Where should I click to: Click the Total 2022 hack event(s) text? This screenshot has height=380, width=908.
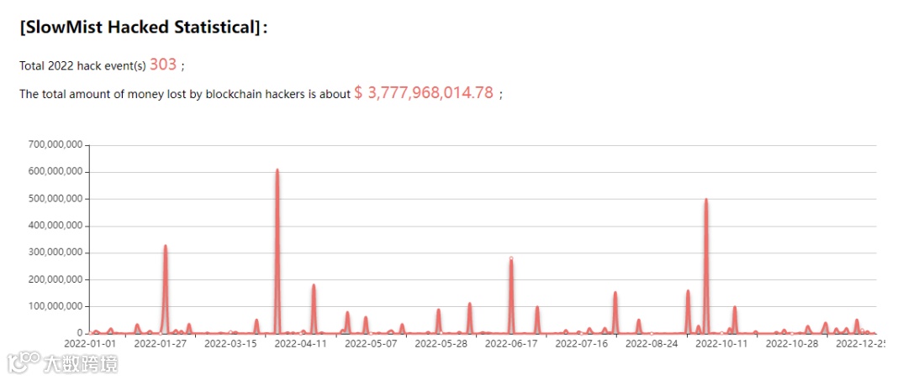(x=82, y=65)
